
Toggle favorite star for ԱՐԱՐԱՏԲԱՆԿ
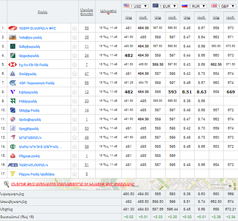(x=74, y=137)
